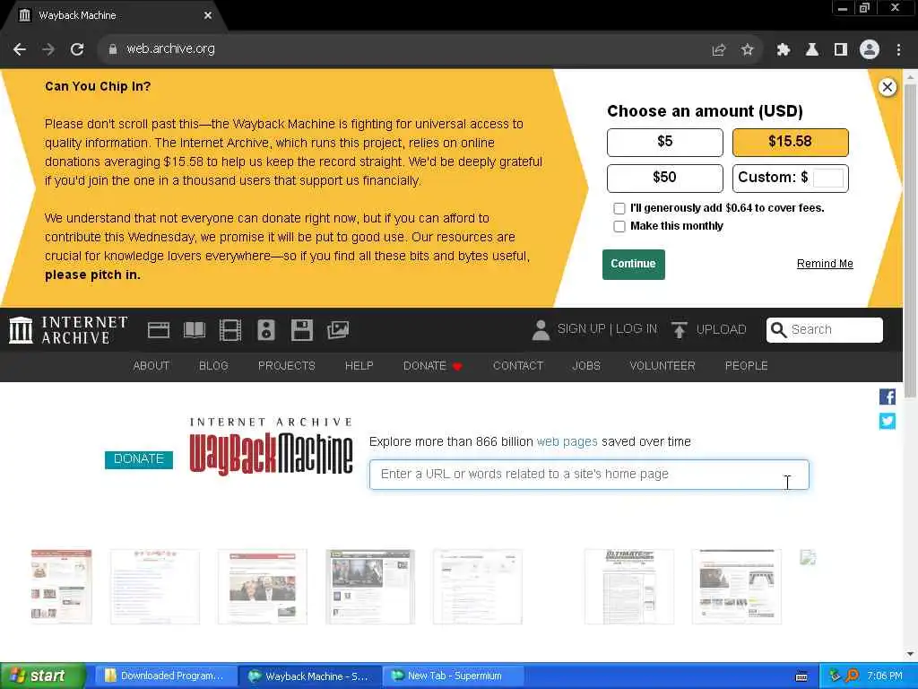Click the UPLOAD arrow icon
Image resolution: width=918 pixels, height=689 pixels.
pos(680,330)
